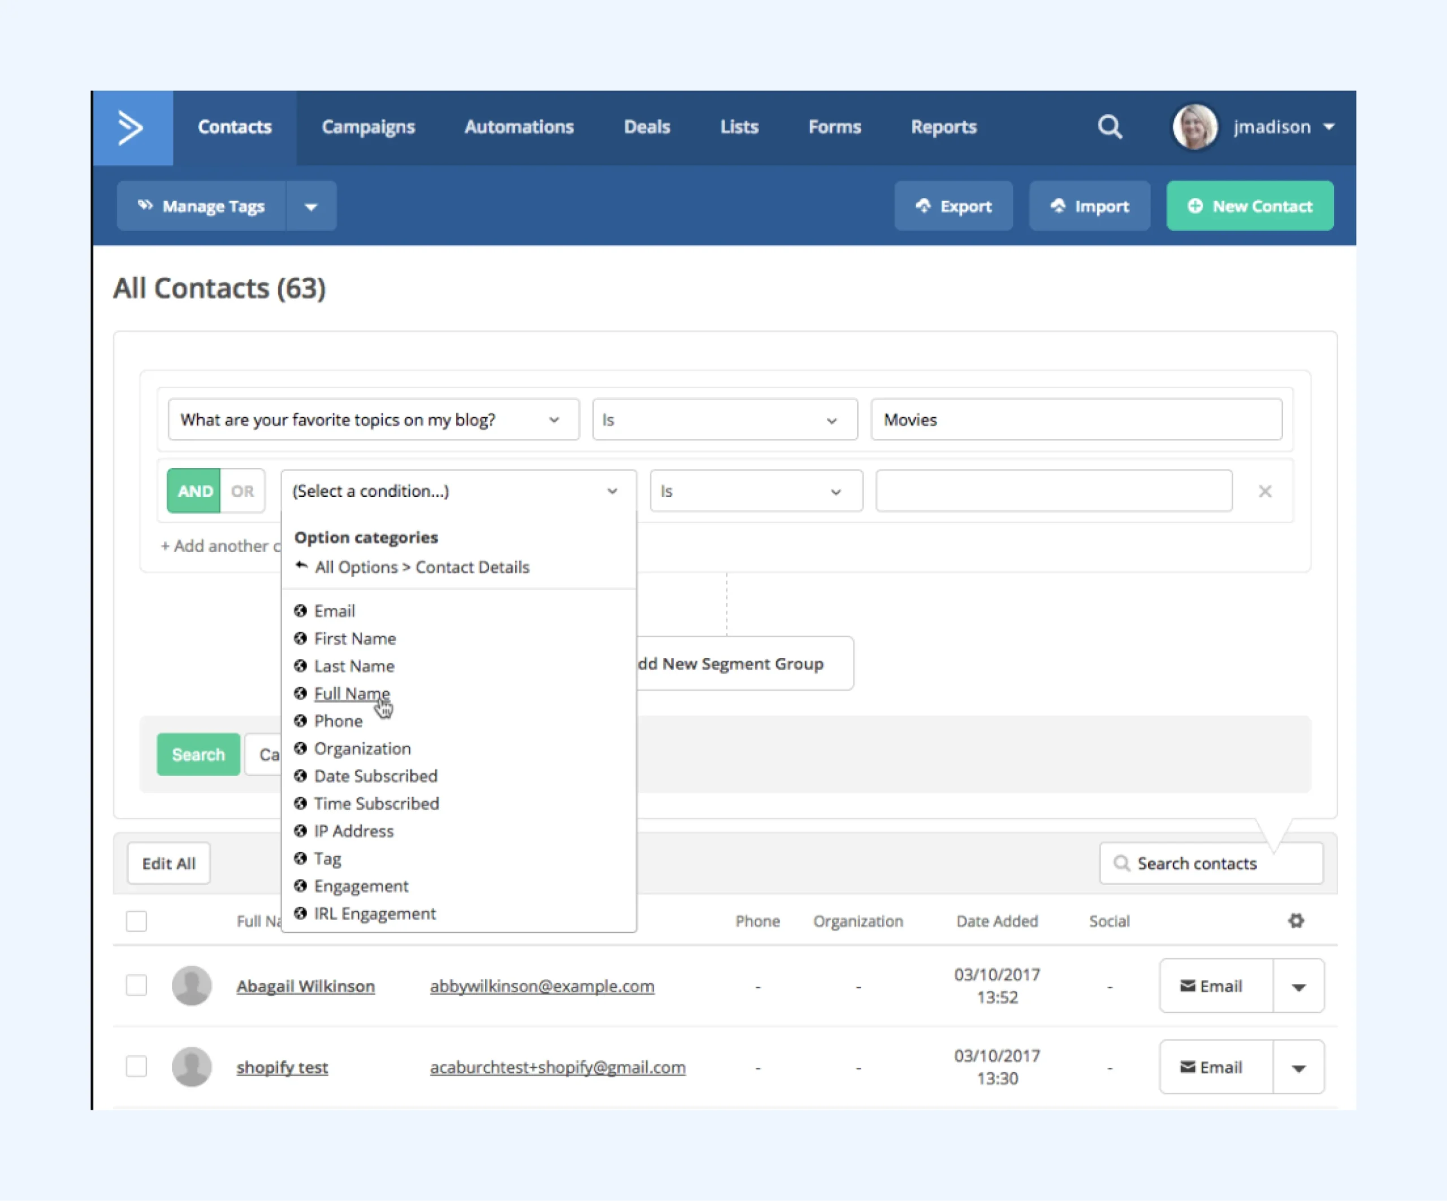This screenshot has height=1201, width=1447.
Task: Click the Edit All button
Action: 169,864
